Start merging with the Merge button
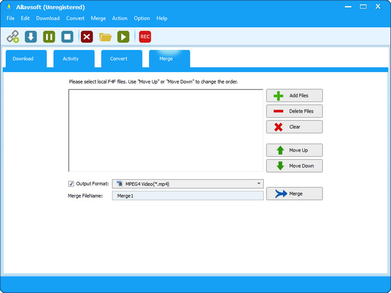 294,194
